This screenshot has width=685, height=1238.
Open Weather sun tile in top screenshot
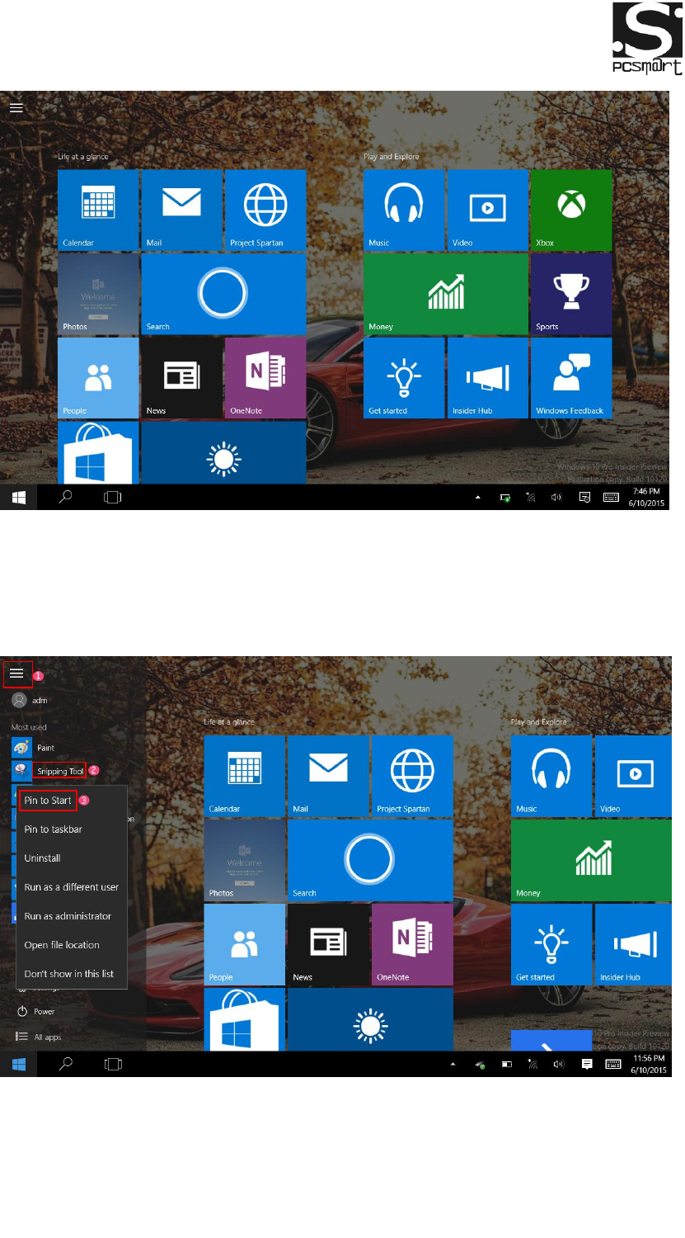click(223, 452)
